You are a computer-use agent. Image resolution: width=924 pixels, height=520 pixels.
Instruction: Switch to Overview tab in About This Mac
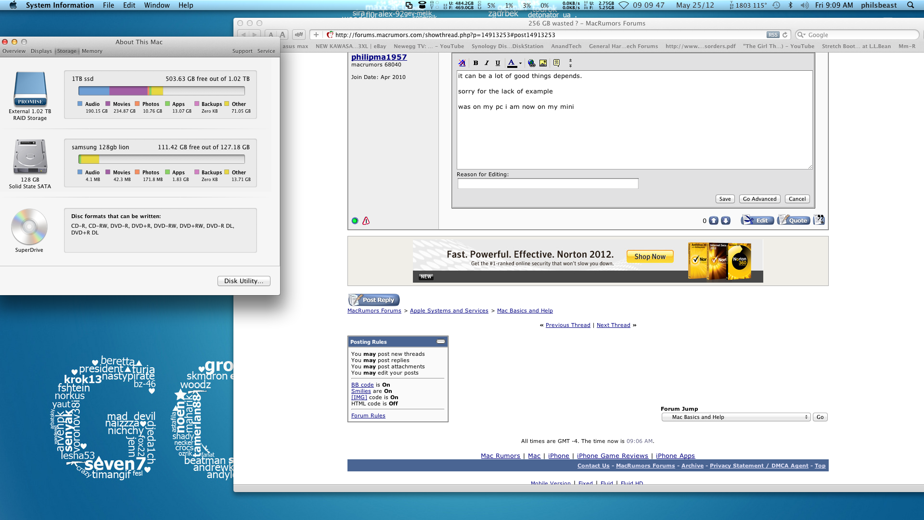(14, 51)
